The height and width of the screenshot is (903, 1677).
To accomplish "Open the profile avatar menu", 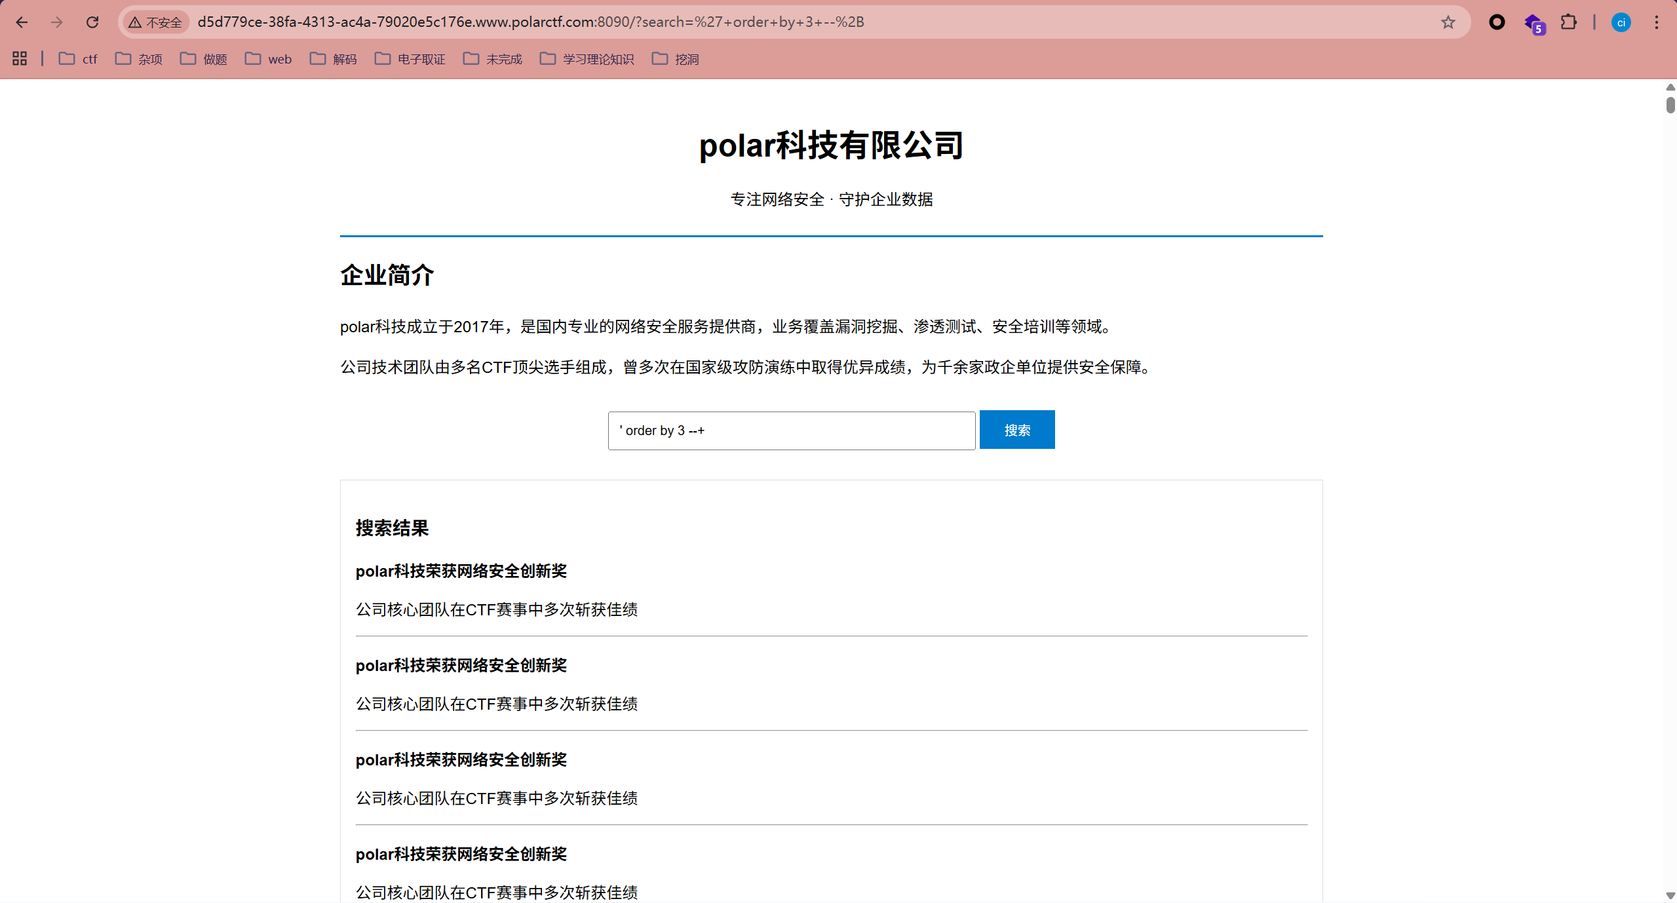I will click(x=1621, y=22).
